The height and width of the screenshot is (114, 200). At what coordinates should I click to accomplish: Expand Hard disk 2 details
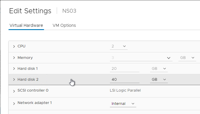[x=14, y=80]
